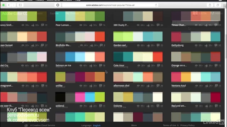Open the Salmon on Ice theme title
227x127 pixels.
[63, 65]
